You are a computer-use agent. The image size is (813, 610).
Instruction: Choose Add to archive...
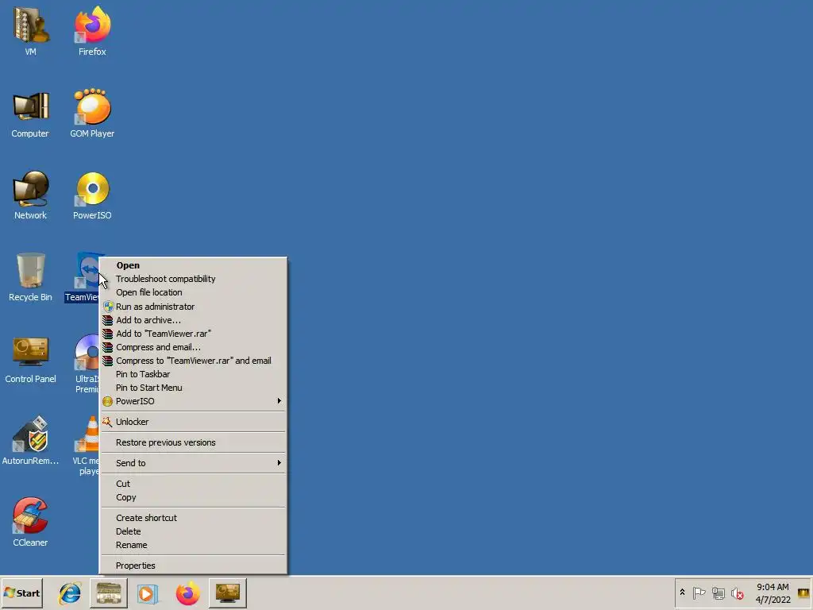tap(193, 320)
